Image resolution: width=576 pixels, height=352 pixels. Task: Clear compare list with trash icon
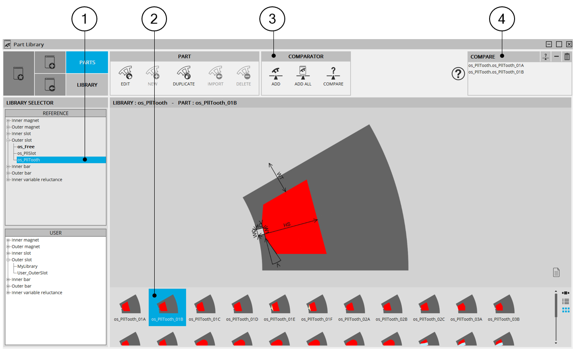567,57
